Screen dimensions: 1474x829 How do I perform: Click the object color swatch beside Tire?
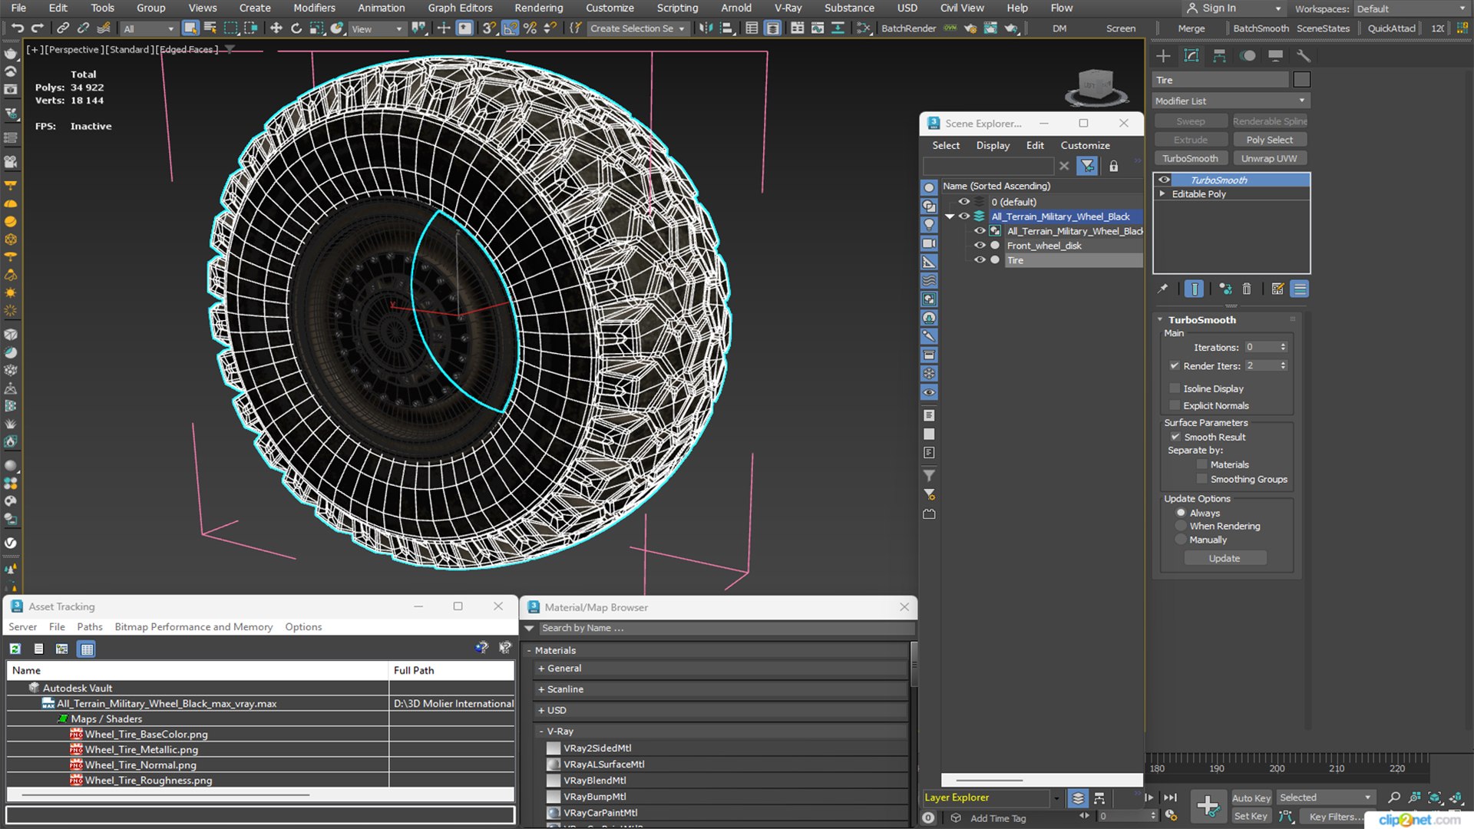tap(1301, 80)
